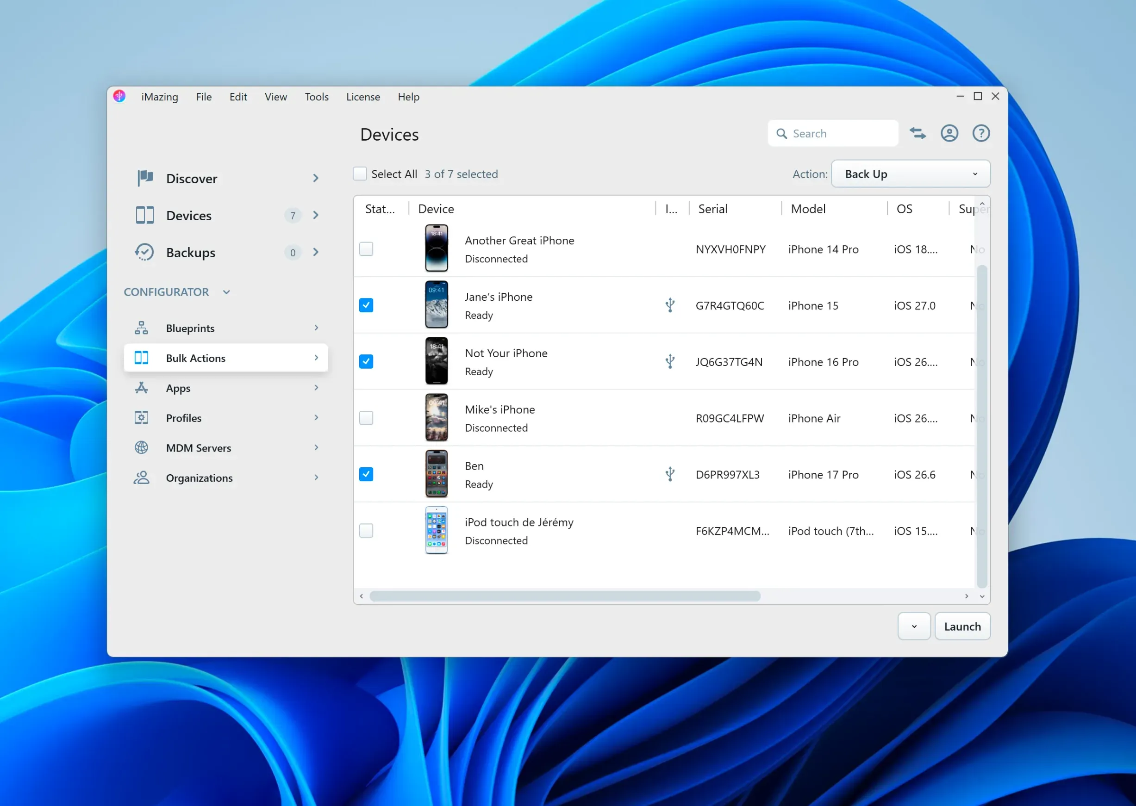Click the iMazing app logo icon

tap(119, 96)
